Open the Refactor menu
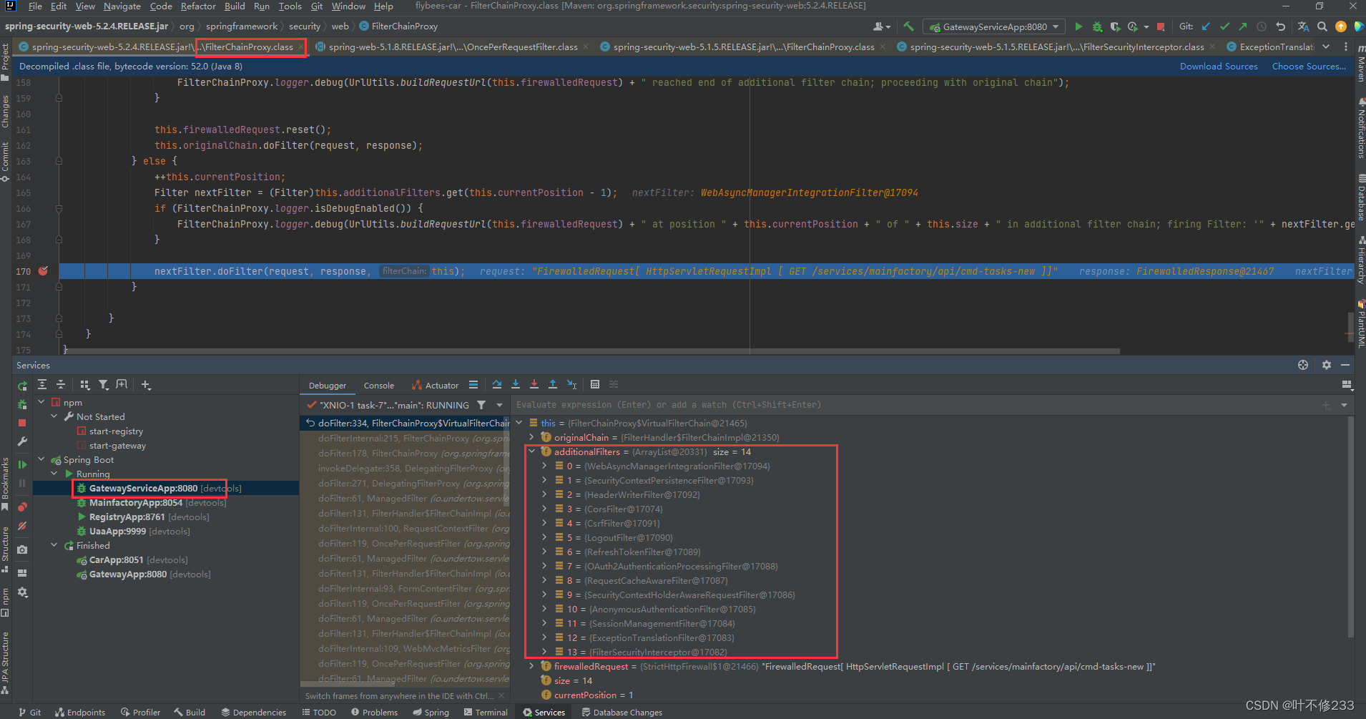This screenshot has height=719, width=1366. [198, 6]
